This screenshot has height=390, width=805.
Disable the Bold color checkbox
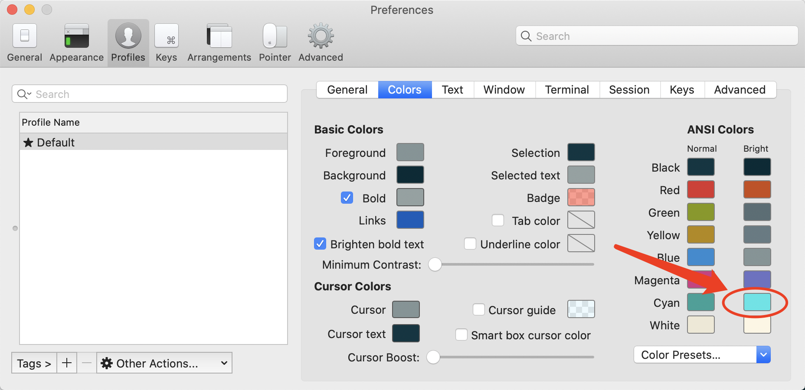[x=347, y=198]
